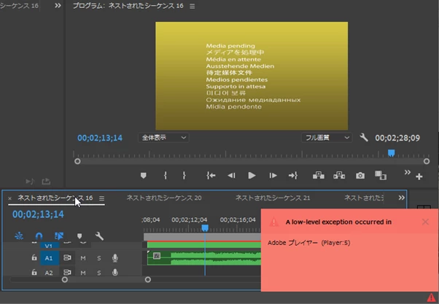Click the Extract button
This screenshot has width=439, height=304.
(339, 176)
